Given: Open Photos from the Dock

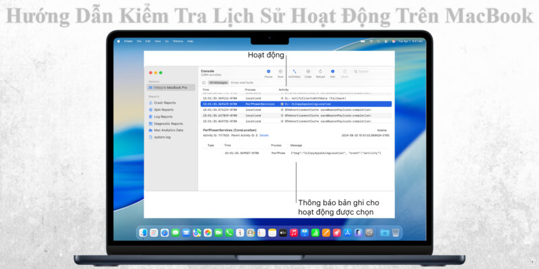Looking at the screenshot, I should point(208,233).
